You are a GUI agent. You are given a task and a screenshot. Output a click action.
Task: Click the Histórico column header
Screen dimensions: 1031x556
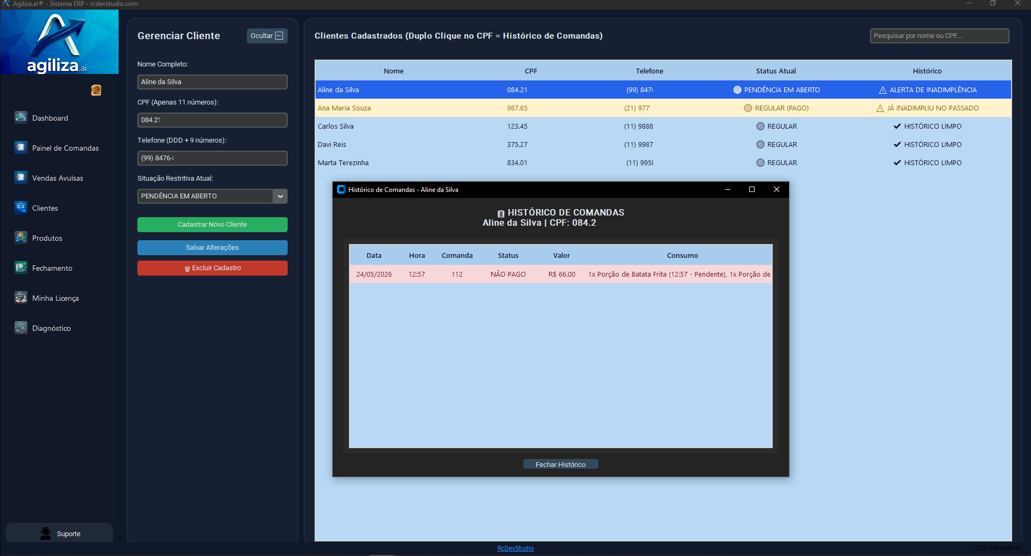tap(927, 71)
